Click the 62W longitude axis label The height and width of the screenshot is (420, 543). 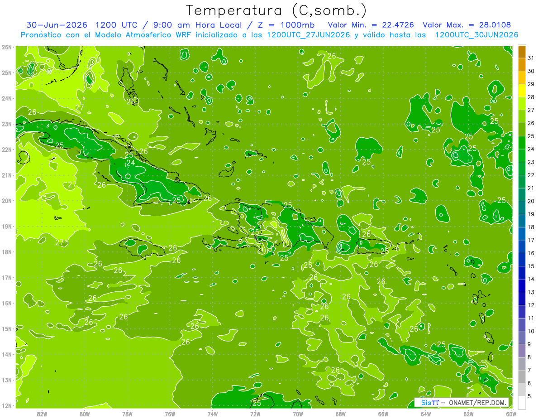point(468,414)
